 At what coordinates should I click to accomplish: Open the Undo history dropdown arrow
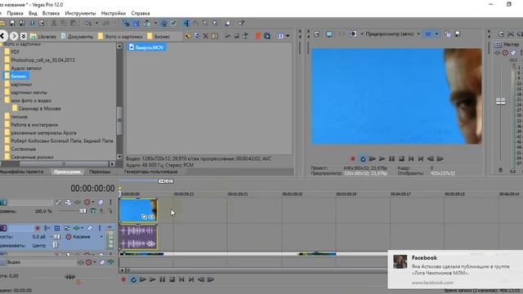click(96, 23)
